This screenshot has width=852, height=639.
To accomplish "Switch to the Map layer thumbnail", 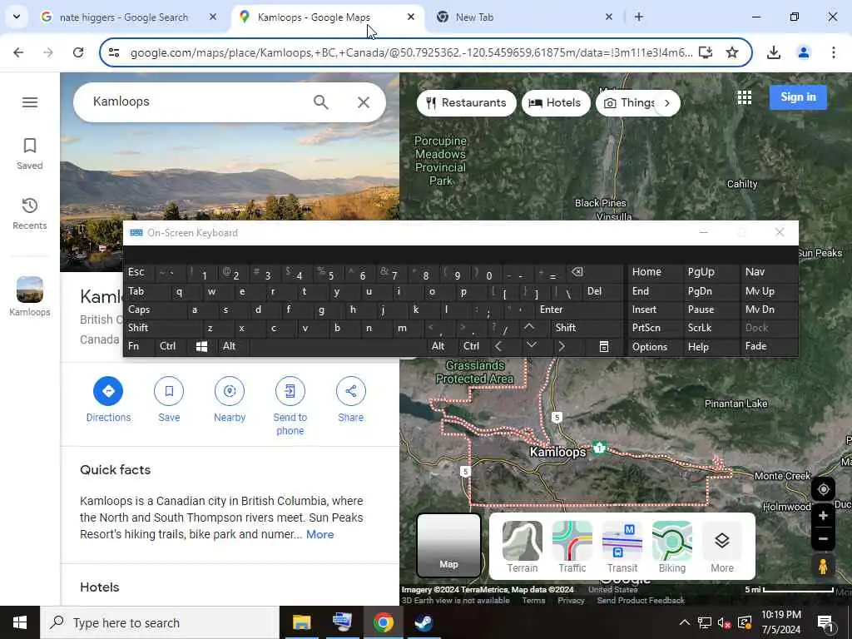I will (448, 546).
